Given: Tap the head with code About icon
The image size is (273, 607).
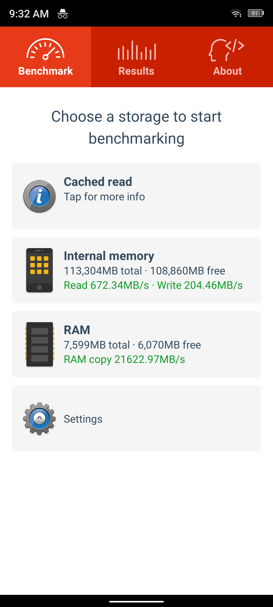Looking at the screenshot, I should pyautogui.click(x=226, y=50).
